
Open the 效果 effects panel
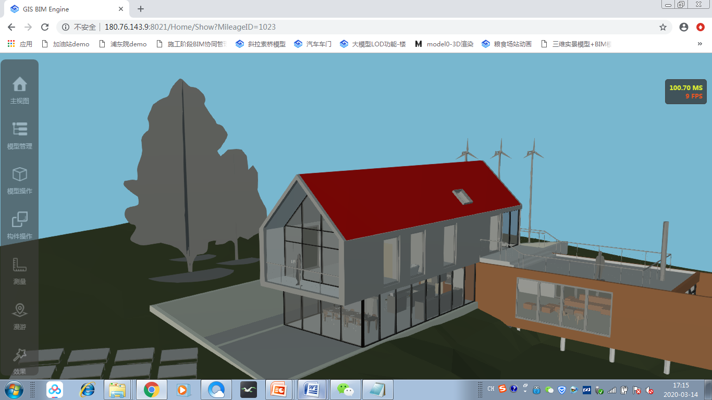pyautogui.click(x=19, y=359)
